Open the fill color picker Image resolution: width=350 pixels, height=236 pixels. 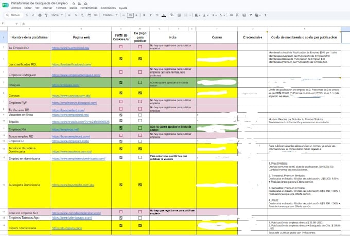(x=172, y=15)
